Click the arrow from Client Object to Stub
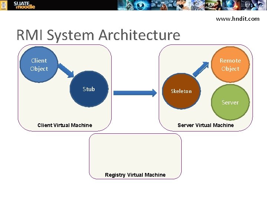Image resolution: width=267 pixels, height=200 pixels. pyautogui.click(x=66, y=70)
